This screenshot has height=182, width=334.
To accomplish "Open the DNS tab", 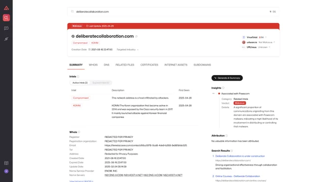I will (x=107, y=65).
